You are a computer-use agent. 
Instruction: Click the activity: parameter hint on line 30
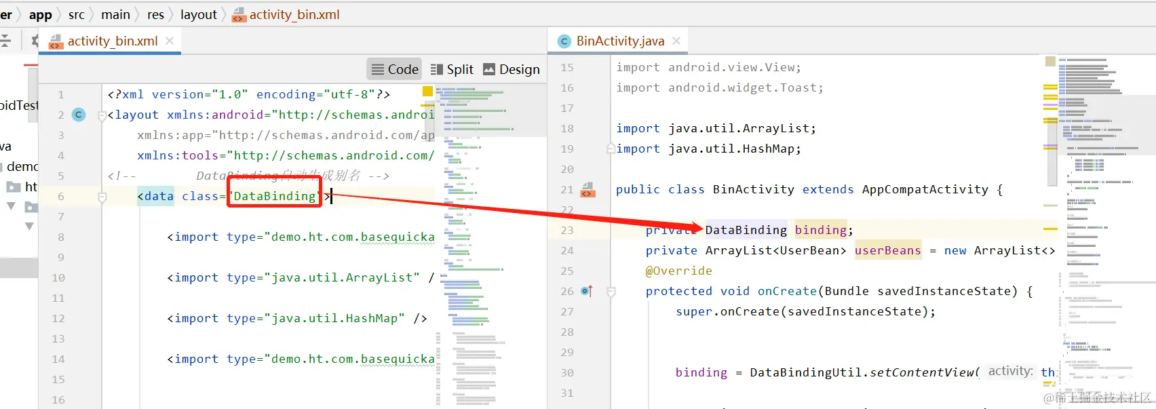[1011, 371]
